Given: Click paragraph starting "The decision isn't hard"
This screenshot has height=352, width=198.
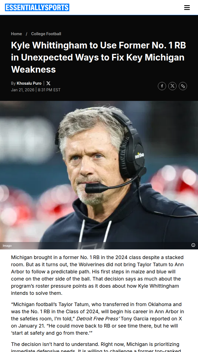Looking at the screenshot, I should (x=98, y=347).
